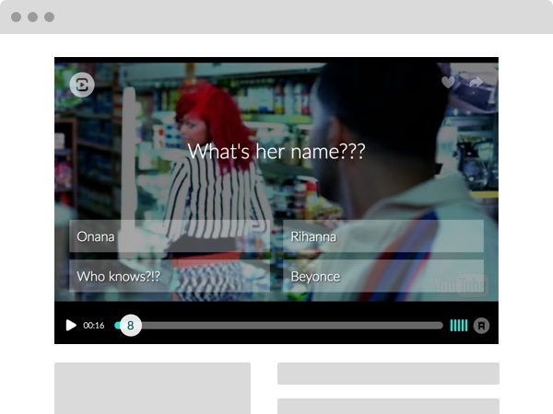Click the 00:16 elapsed time label
Image resolution: width=553 pixels, height=414 pixels.
pos(94,326)
